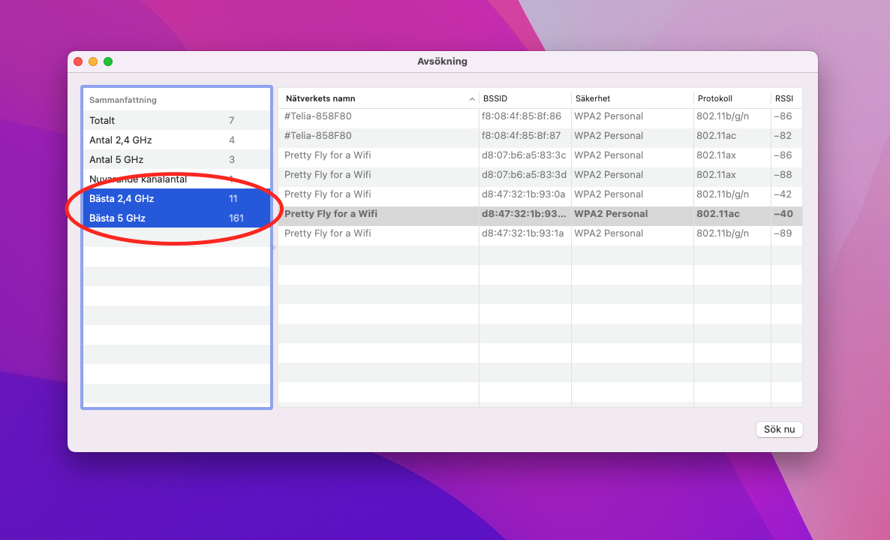Click the green zoom button of Avsökning

click(108, 62)
